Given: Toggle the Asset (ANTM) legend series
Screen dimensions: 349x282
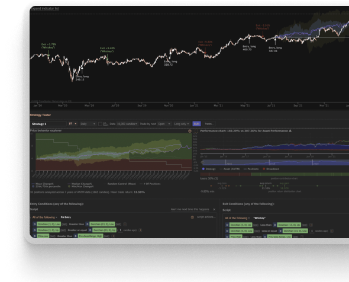Looking at the screenshot, I should point(230,169).
